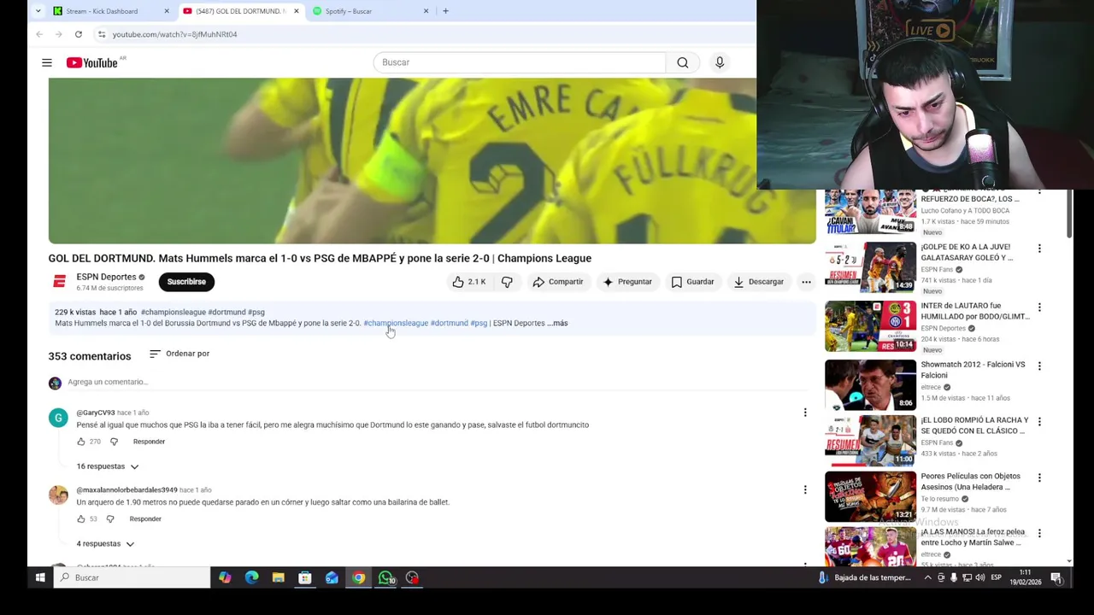1094x615 pixels.
Task: Close the Spotify - Buscar tab
Action: coord(426,11)
